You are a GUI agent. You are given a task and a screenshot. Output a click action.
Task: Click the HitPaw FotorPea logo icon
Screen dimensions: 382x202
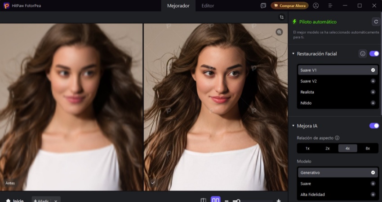(6, 5)
